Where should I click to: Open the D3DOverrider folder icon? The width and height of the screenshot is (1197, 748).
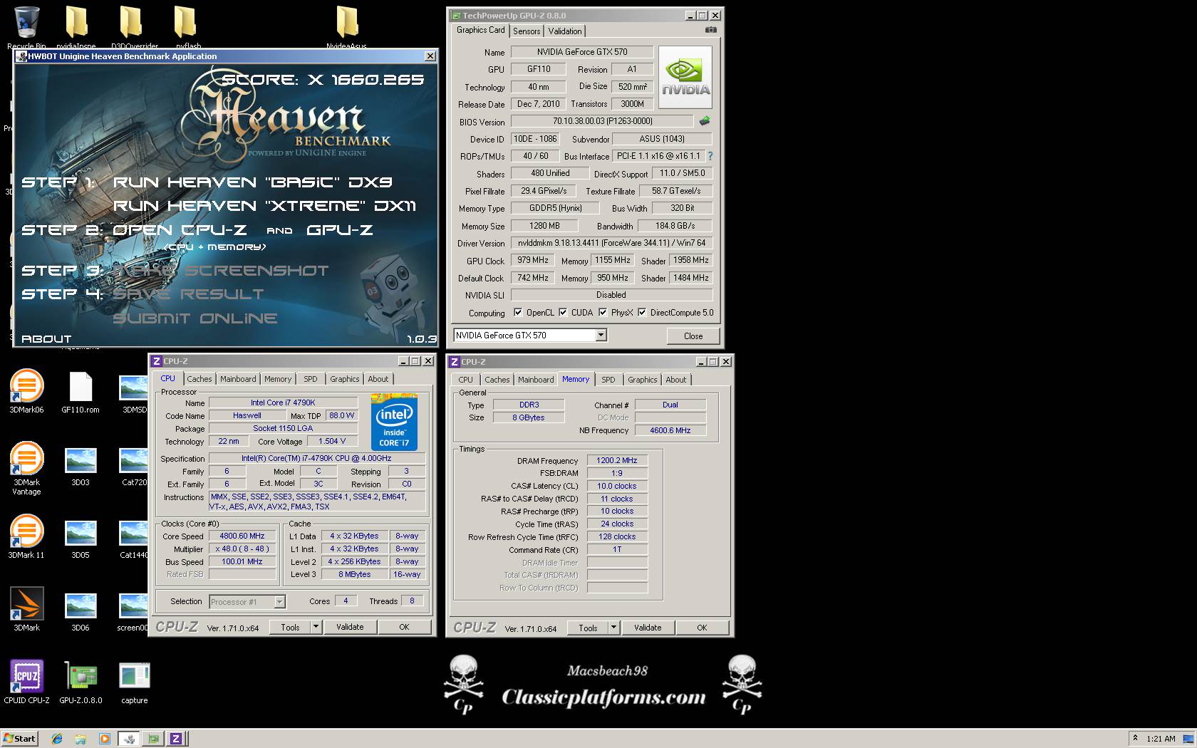point(131,23)
